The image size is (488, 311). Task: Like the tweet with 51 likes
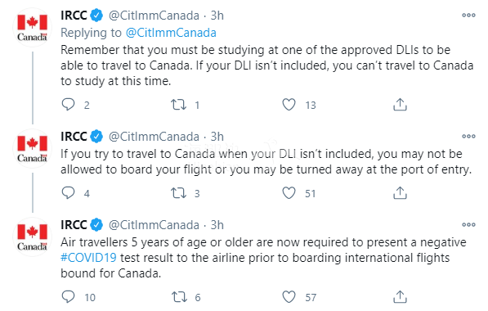[x=289, y=193]
